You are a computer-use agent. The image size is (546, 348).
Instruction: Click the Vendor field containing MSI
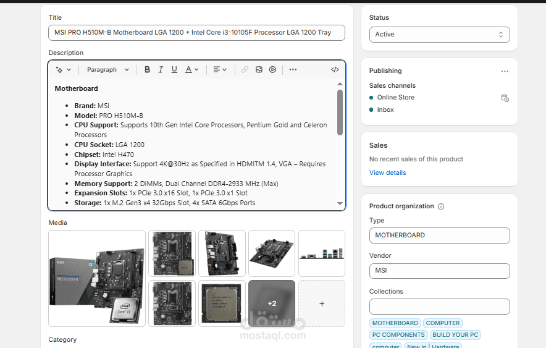coord(439,271)
